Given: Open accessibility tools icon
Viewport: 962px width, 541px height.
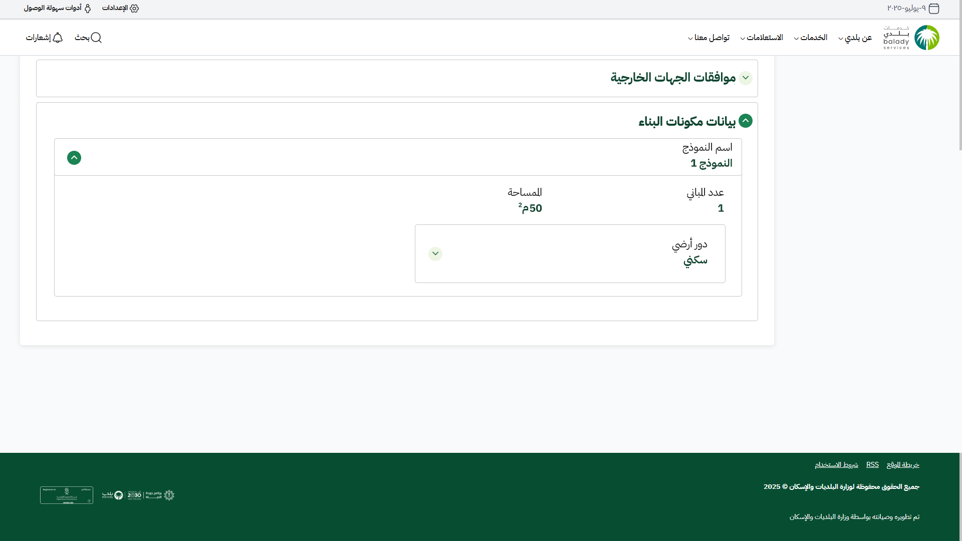Looking at the screenshot, I should tap(88, 9).
